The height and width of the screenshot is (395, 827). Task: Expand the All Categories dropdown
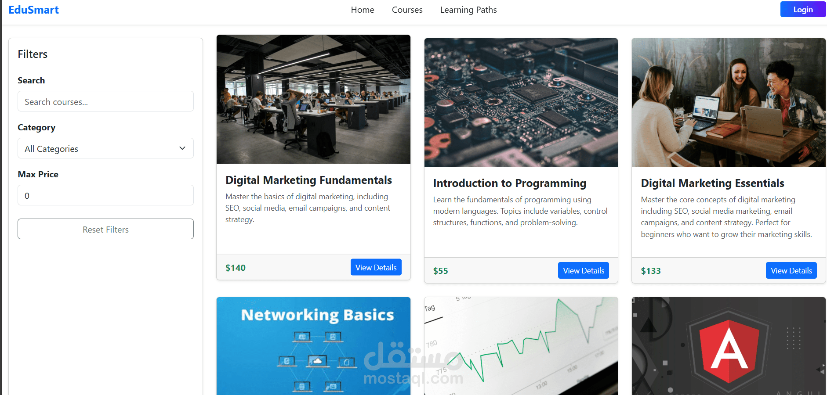point(105,148)
